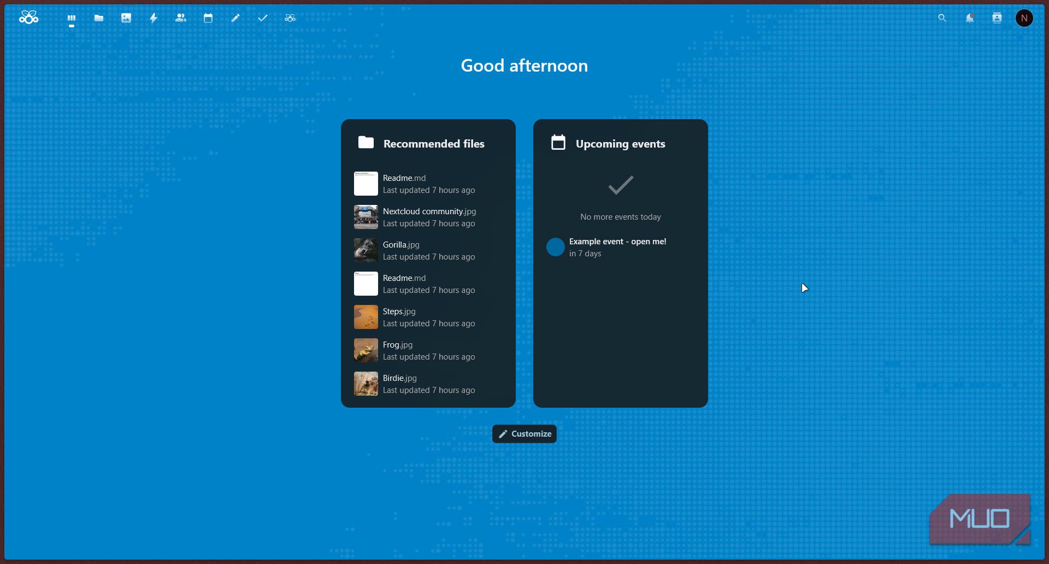Image resolution: width=1049 pixels, height=564 pixels.
Task: Open the Photos app icon
Action: click(126, 18)
